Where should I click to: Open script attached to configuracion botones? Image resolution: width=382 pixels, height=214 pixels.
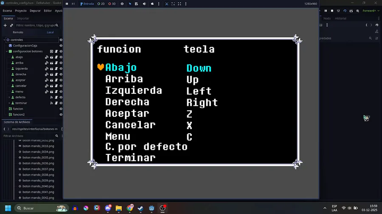pyautogui.click(x=56, y=52)
